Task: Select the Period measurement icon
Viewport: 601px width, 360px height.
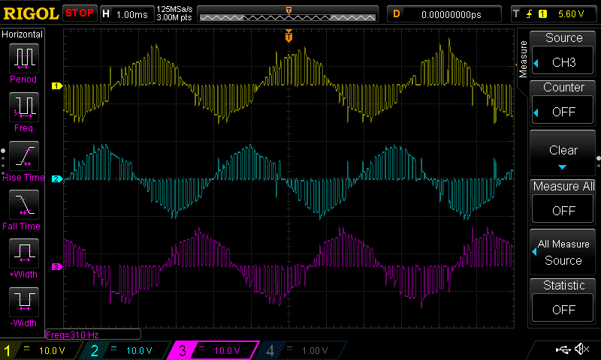Action: tap(24, 58)
